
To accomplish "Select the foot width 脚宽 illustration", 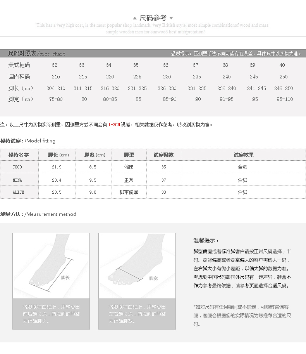I will [137, 266].
